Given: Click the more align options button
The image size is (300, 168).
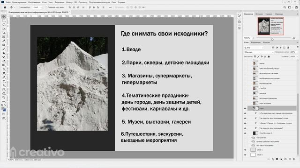Looking at the screenshot, I should (110, 7).
